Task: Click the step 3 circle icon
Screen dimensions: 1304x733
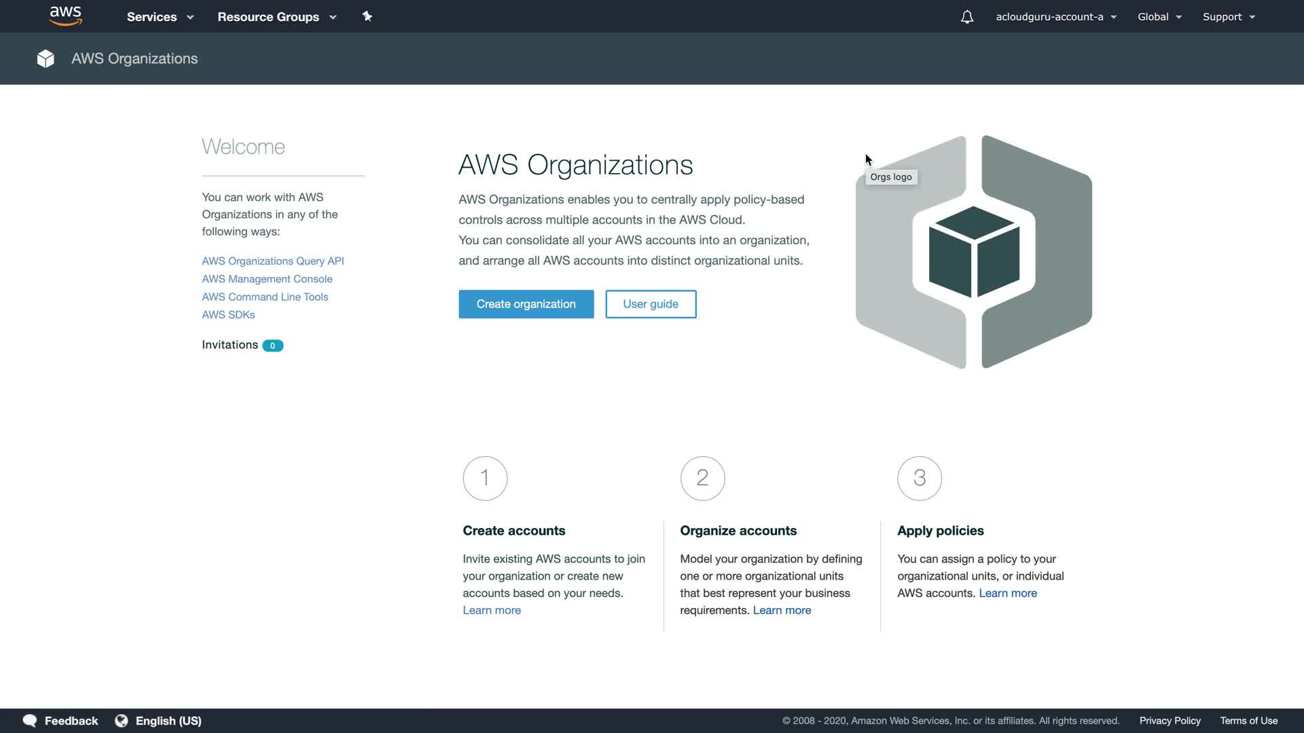Action: click(x=919, y=478)
